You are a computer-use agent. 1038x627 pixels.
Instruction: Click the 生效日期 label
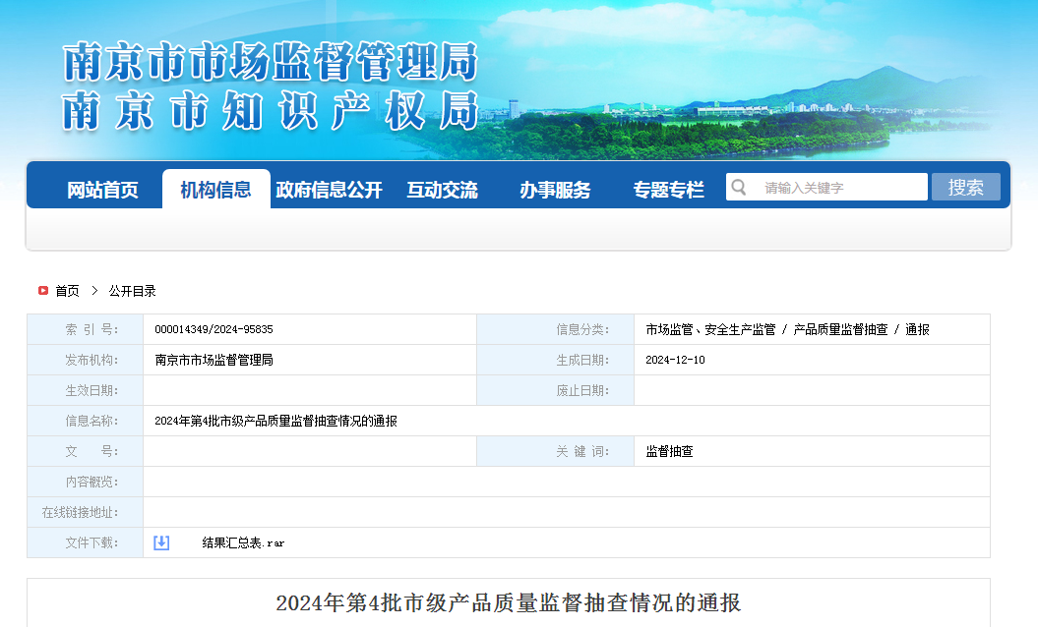92,390
